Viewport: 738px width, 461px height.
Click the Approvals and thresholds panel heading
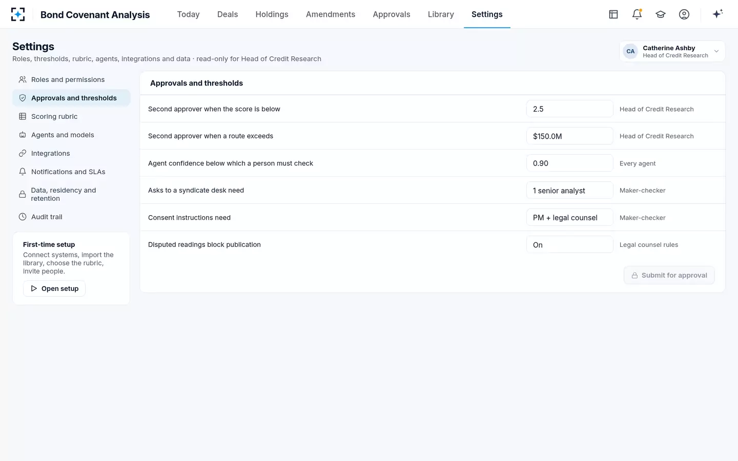coord(197,83)
